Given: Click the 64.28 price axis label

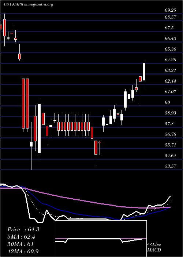Looking at the screenshot, I should tap(170, 59).
